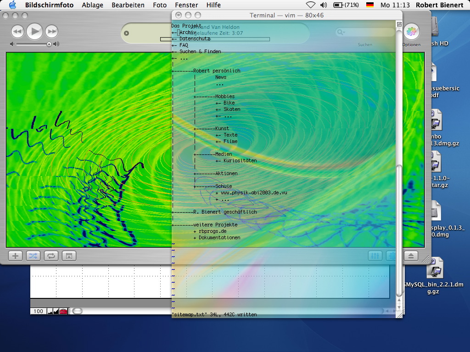Click the red toolbox icon beside the 100 field
470x352 pixels.
(x=63, y=311)
